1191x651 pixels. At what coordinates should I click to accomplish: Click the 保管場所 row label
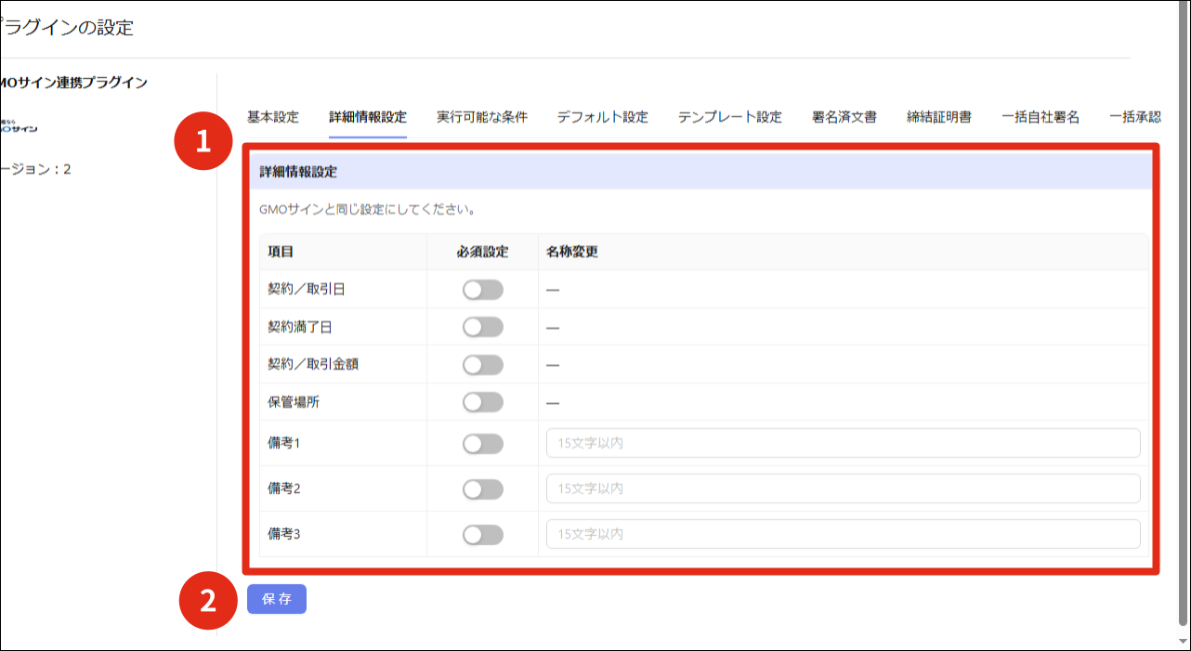click(294, 402)
